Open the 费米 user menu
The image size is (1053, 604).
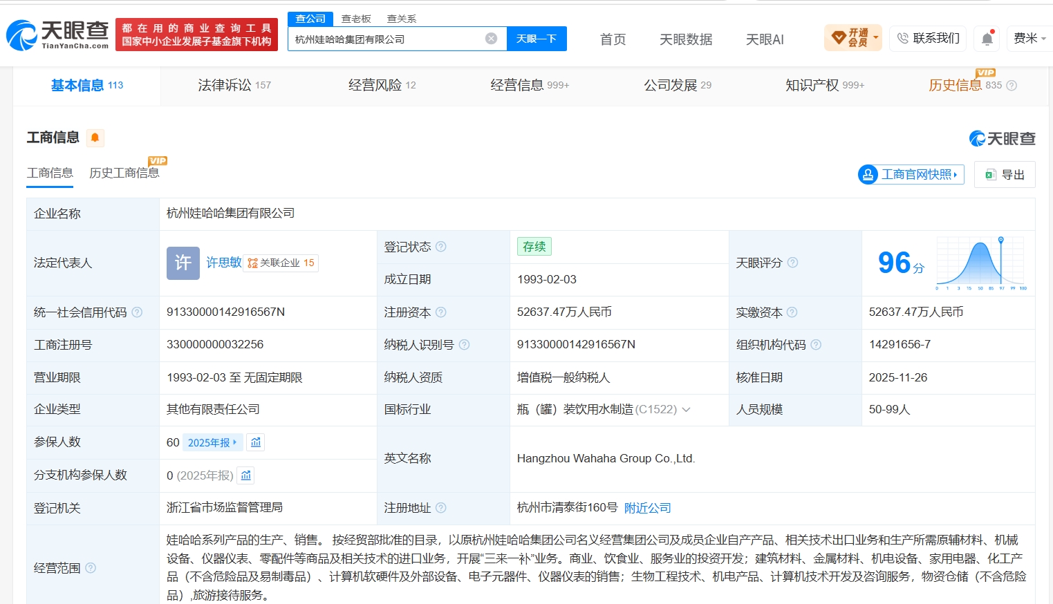(1029, 38)
